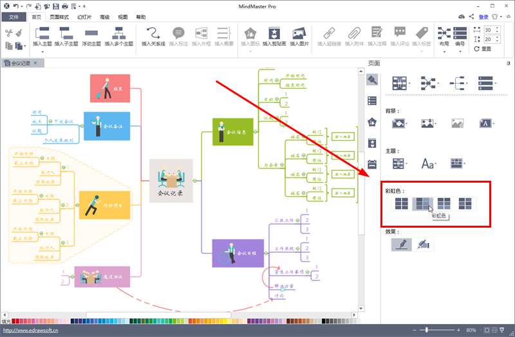Pin the page panel with pushpin
This screenshot has height=337, width=515.
tap(509, 63)
